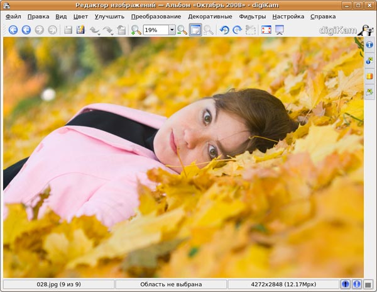Toggle under-exposure indicator in status bar

[x=346, y=284]
